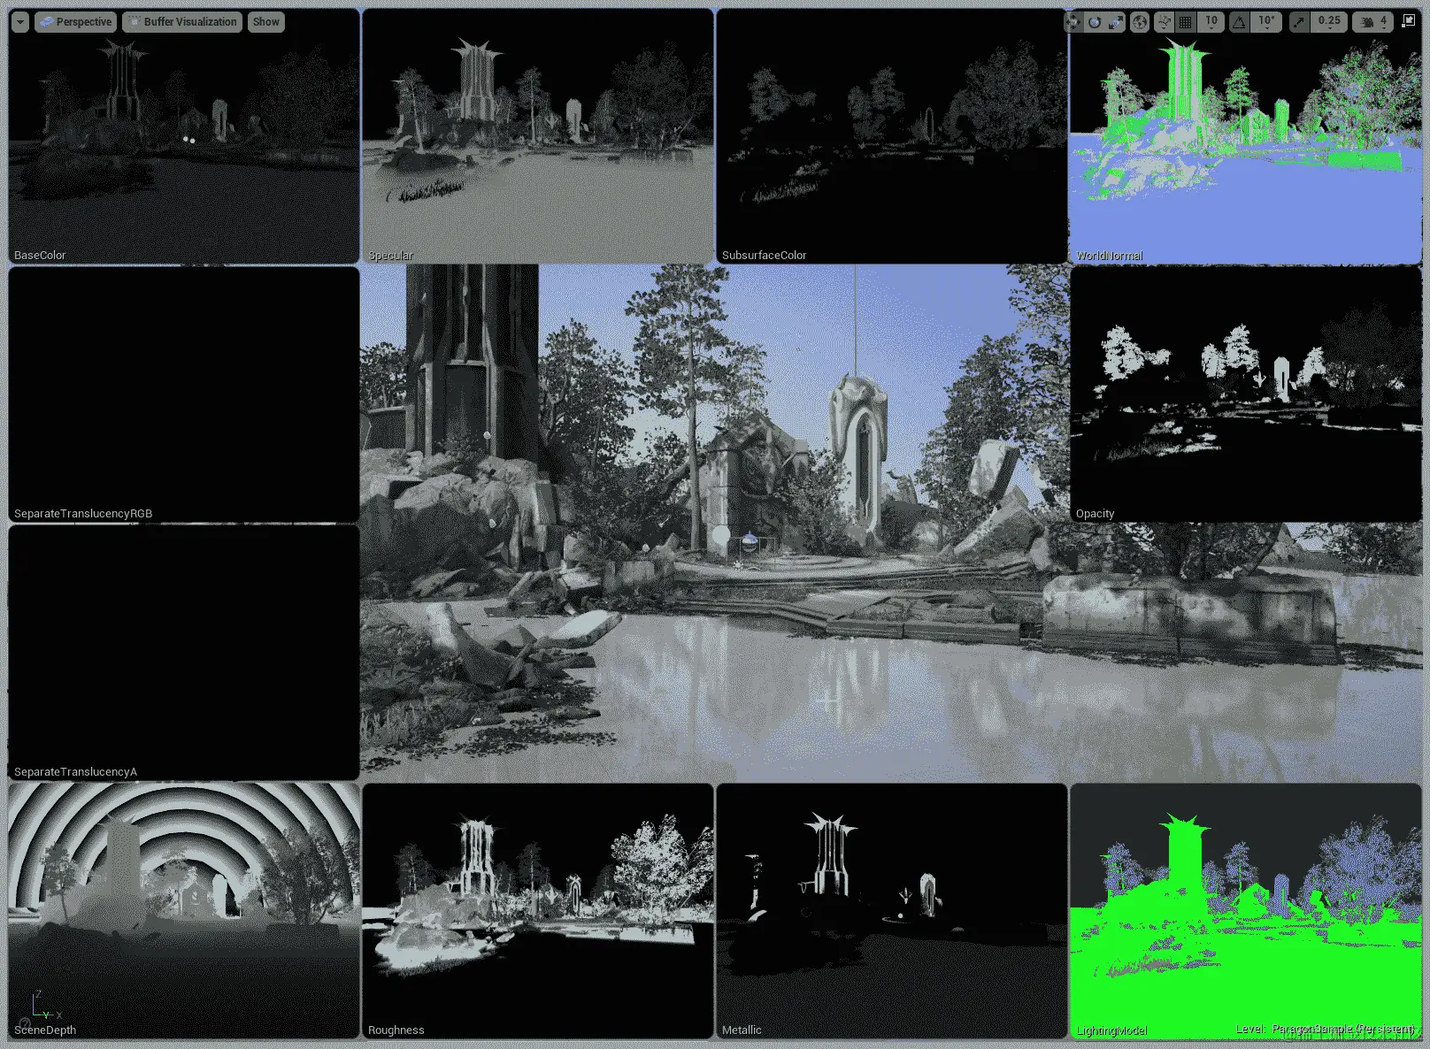This screenshot has height=1049, width=1430.
Task: Select the Rotate transform tool
Action: [x=1095, y=22]
